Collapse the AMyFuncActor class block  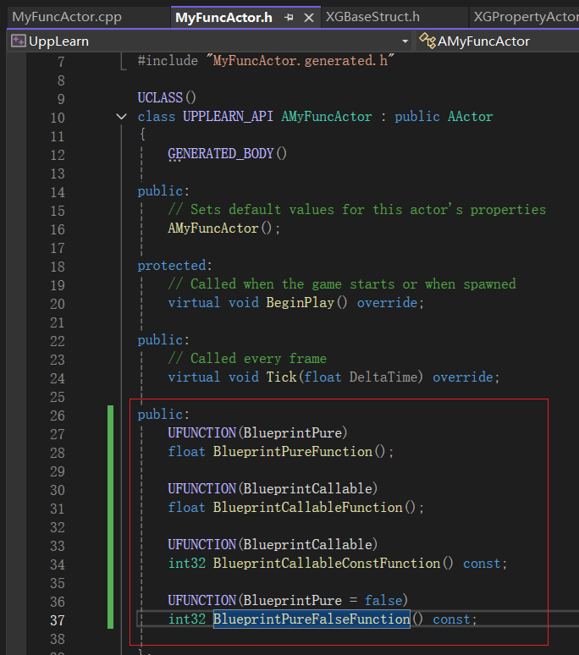tap(121, 117)
